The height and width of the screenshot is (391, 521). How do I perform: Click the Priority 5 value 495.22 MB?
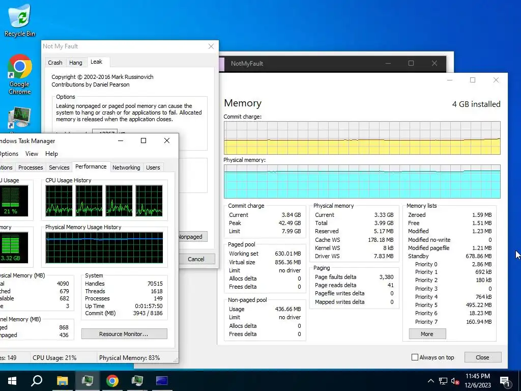tap(478, 305)
